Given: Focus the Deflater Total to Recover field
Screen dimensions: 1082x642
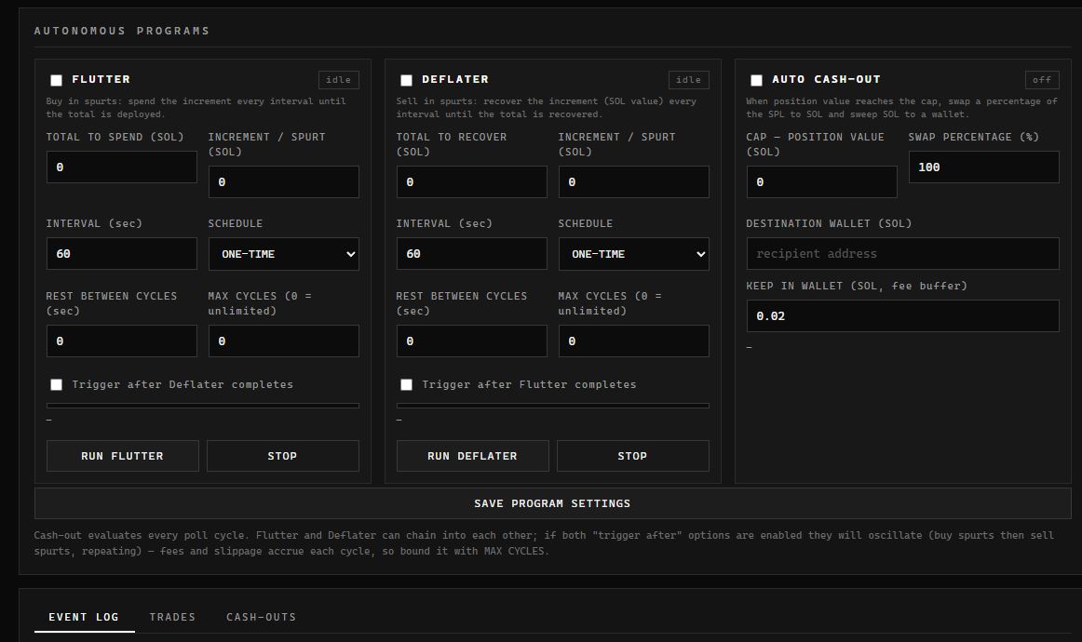Looking at the screenshot, I should click(471, 182).
